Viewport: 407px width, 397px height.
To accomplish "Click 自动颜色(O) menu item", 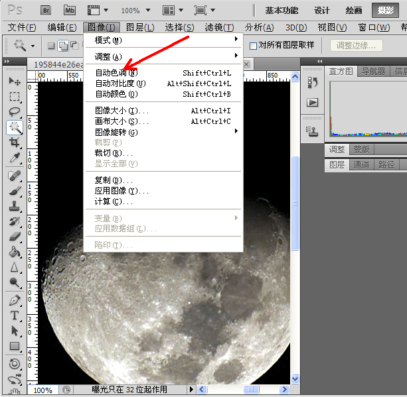I will click(x=163, y=94).
